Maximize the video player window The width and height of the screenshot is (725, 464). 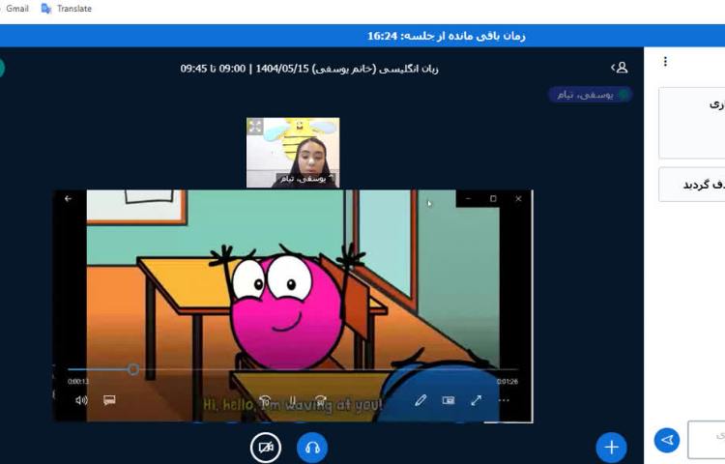pos(493,199)
